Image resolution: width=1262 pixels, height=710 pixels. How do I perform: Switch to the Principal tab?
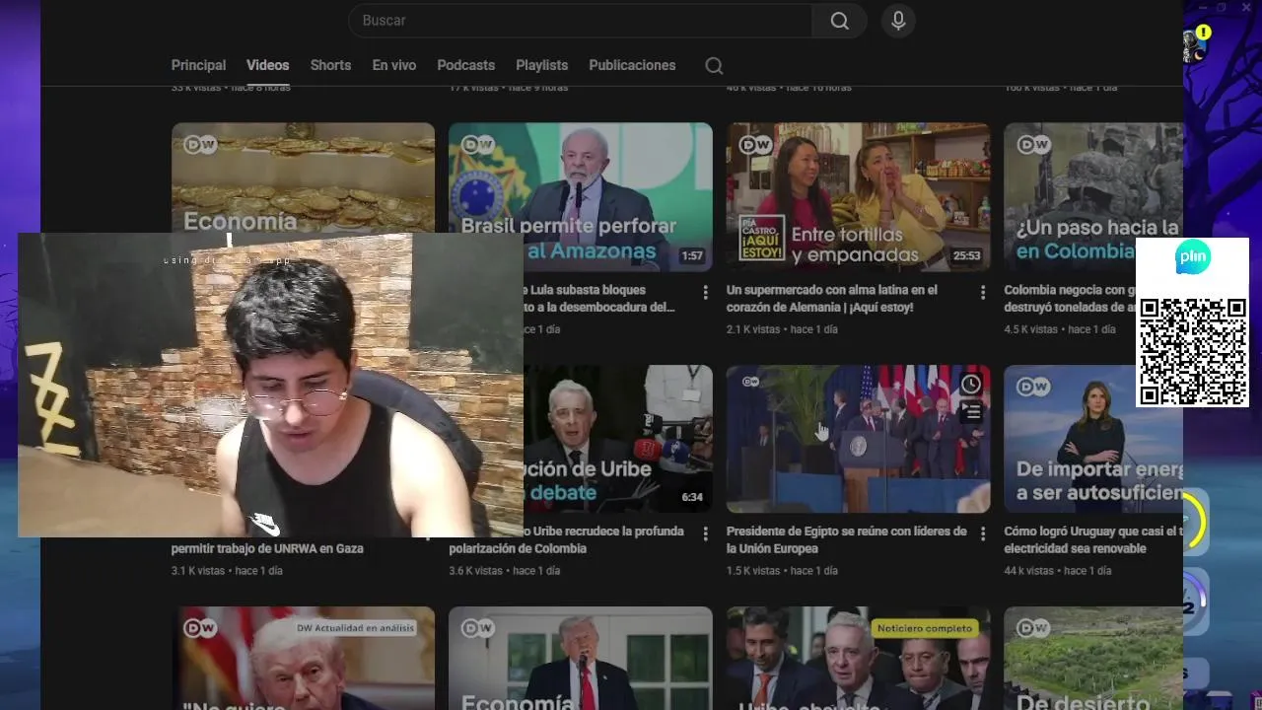click(x=198, y=65)
